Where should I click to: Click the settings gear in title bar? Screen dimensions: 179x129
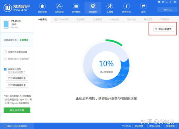tap(163, 2)
